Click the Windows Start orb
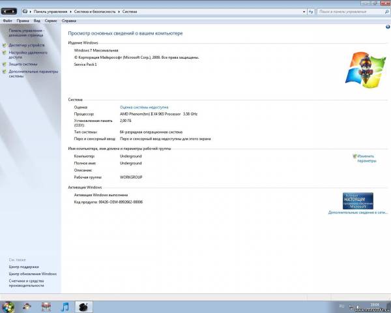The width and height of the screenshot is (391, 313). click(7, 306)
